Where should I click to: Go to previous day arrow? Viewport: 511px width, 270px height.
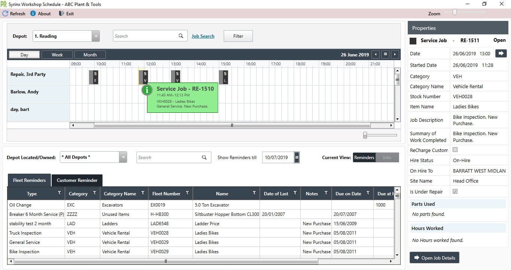coord(376,55)
